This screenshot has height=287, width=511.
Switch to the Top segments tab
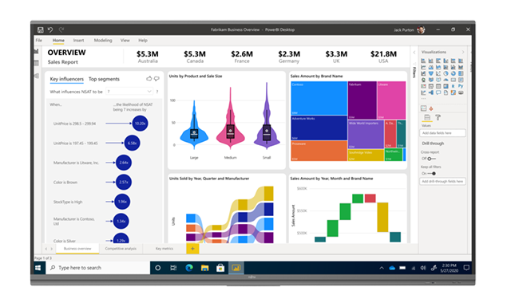tap(104, 79)
